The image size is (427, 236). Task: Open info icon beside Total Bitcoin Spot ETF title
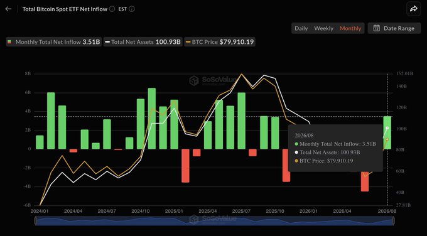pos(112,9)
